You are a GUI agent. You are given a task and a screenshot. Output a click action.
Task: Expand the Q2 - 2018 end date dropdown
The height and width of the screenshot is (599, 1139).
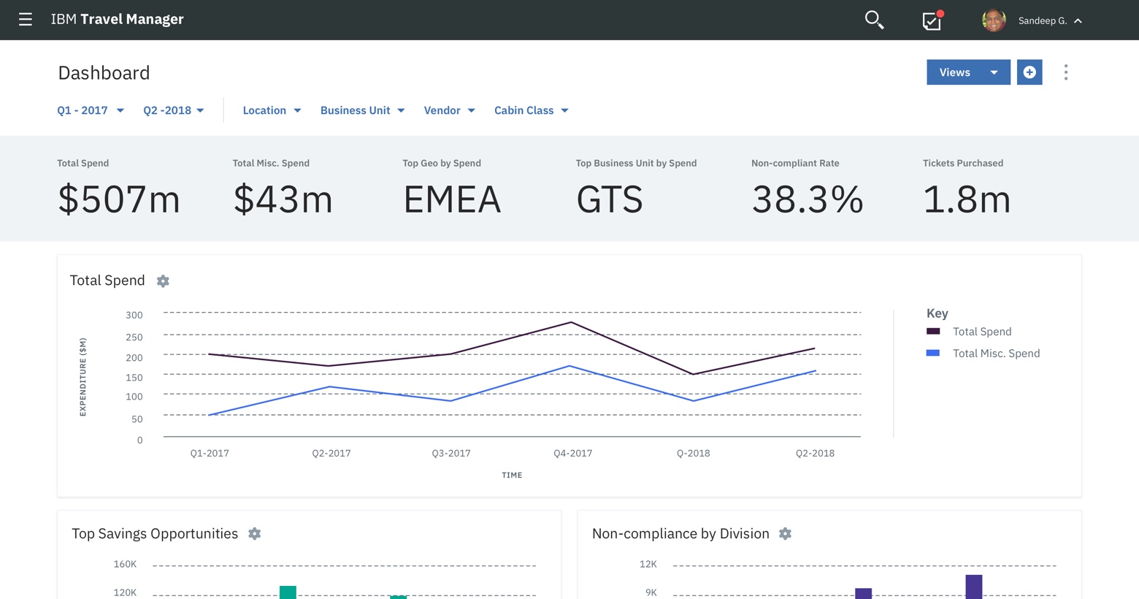click(174, 110)
